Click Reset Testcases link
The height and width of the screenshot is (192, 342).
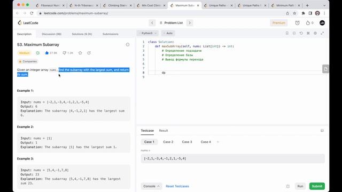coord(177,186)
